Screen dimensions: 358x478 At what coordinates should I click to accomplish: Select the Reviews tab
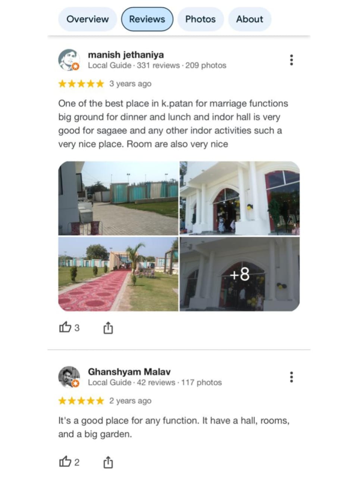tap(147, 19)
